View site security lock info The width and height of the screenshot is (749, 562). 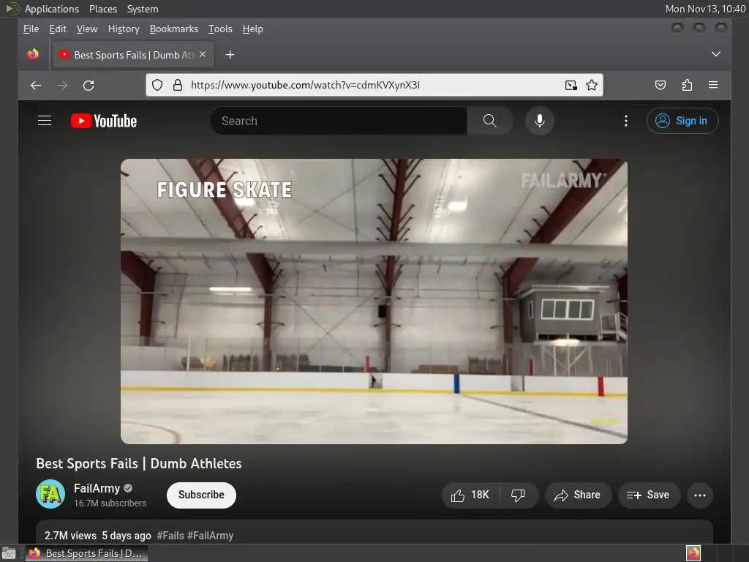[x=178, y=85]
